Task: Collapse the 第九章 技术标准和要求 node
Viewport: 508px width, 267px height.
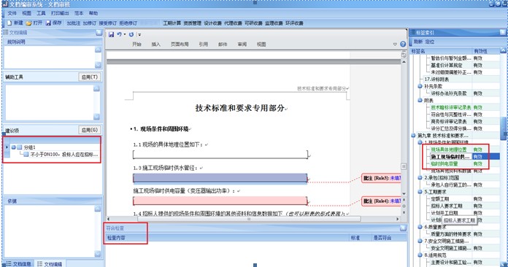Action: click(413, 136)
